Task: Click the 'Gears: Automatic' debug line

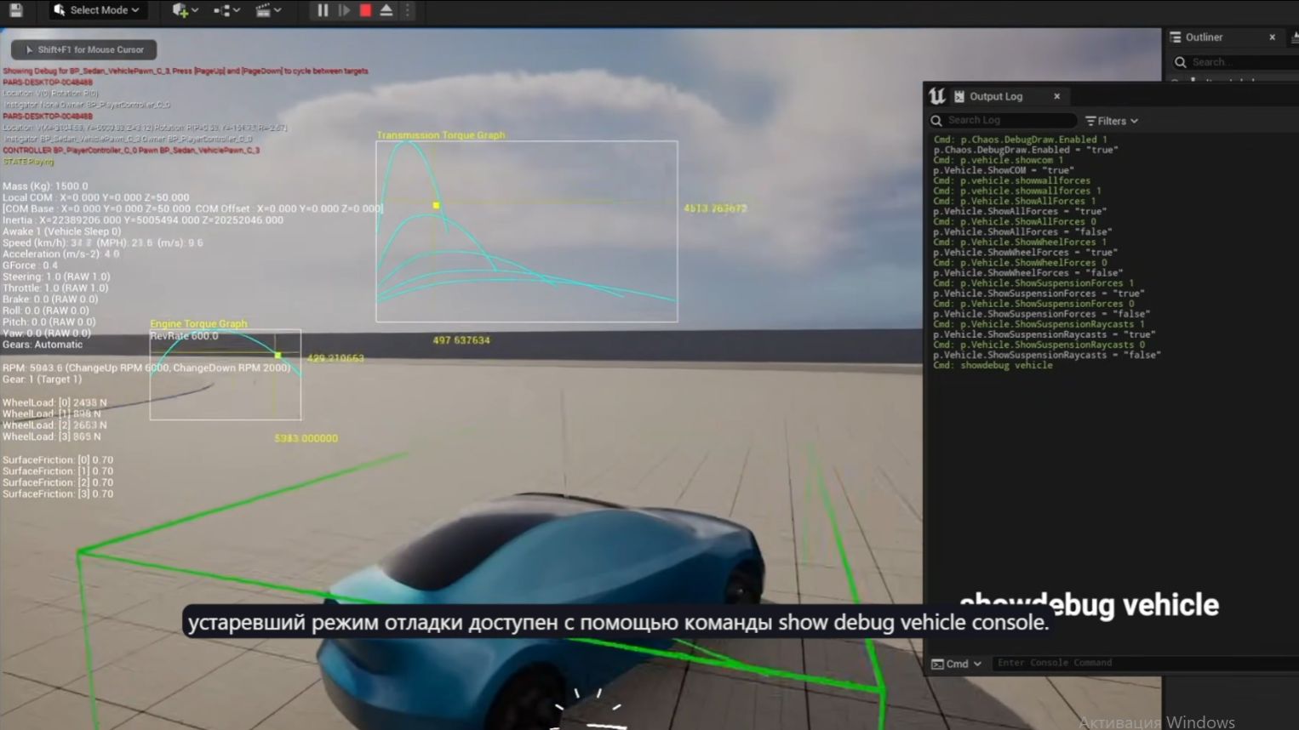Action: 43,345
